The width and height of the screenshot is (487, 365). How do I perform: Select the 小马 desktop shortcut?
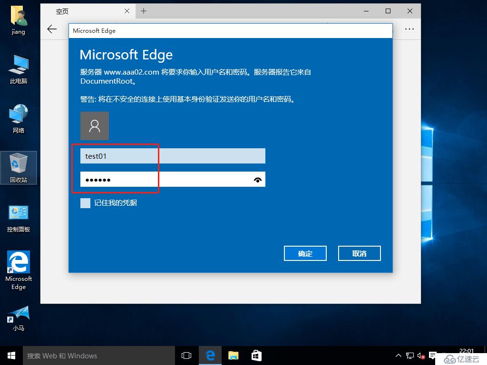pos(19,318)
